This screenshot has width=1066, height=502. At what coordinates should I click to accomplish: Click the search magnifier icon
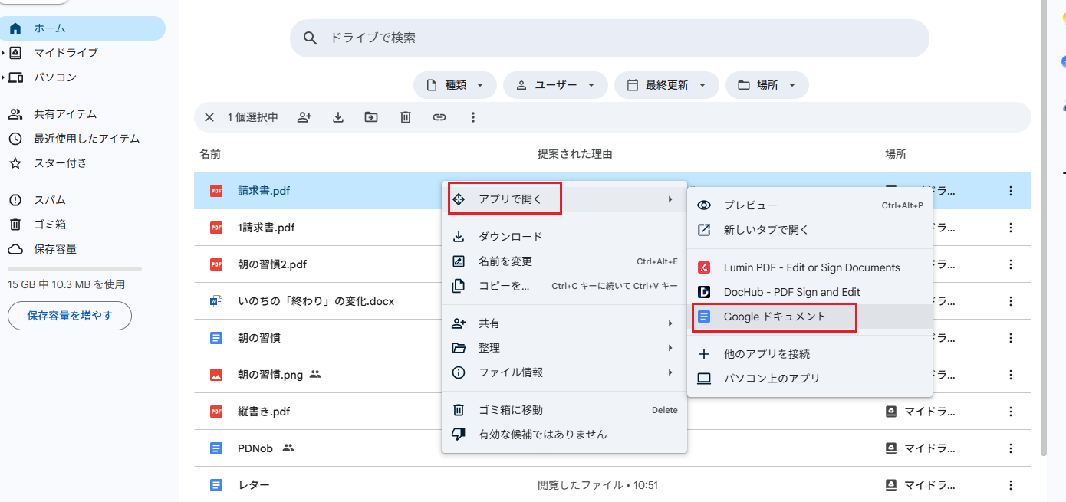(310, 38)
